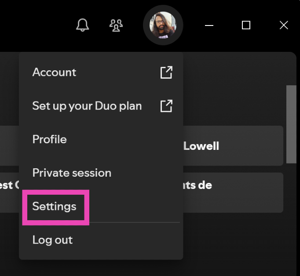Open the hidden card left of Profile
This screenshot has height=276, width=300.
tap(9, 146)
